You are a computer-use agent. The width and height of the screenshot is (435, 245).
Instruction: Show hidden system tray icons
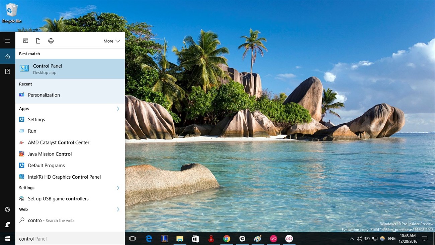coord(352,239)
